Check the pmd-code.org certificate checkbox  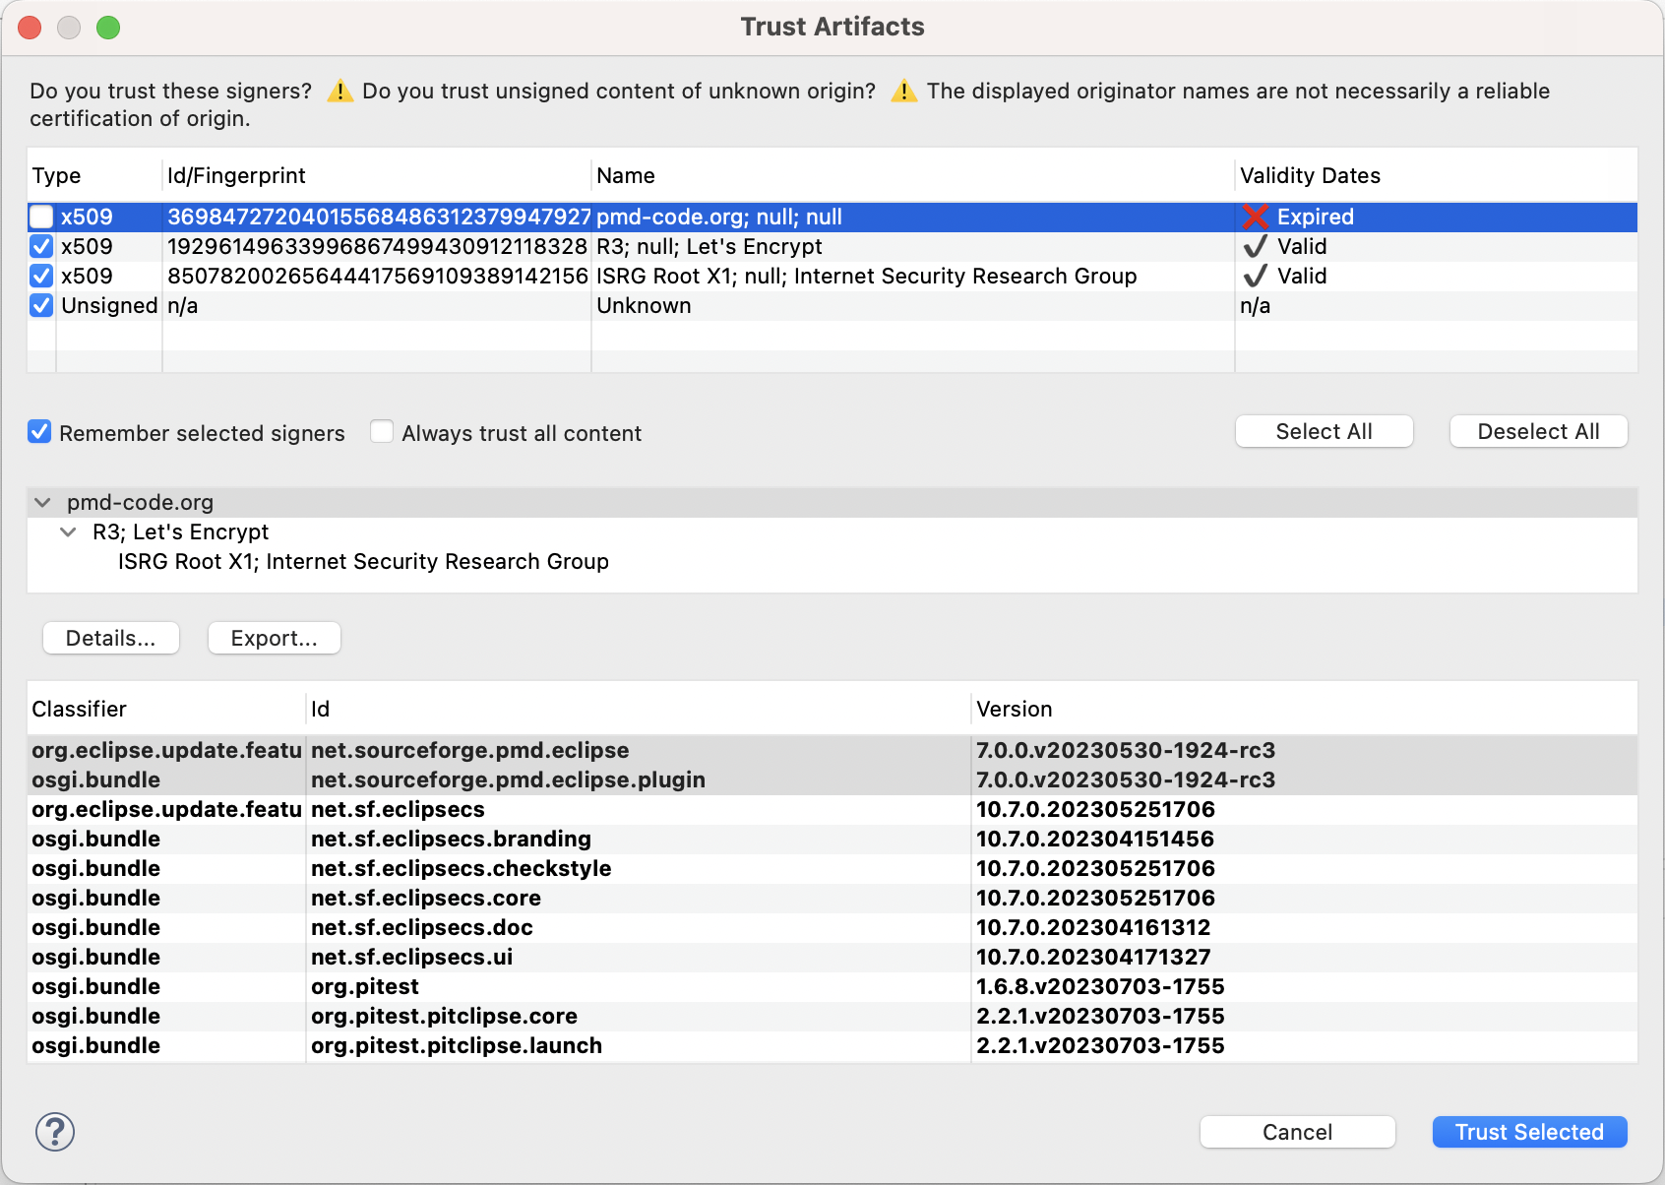[41, 217]
